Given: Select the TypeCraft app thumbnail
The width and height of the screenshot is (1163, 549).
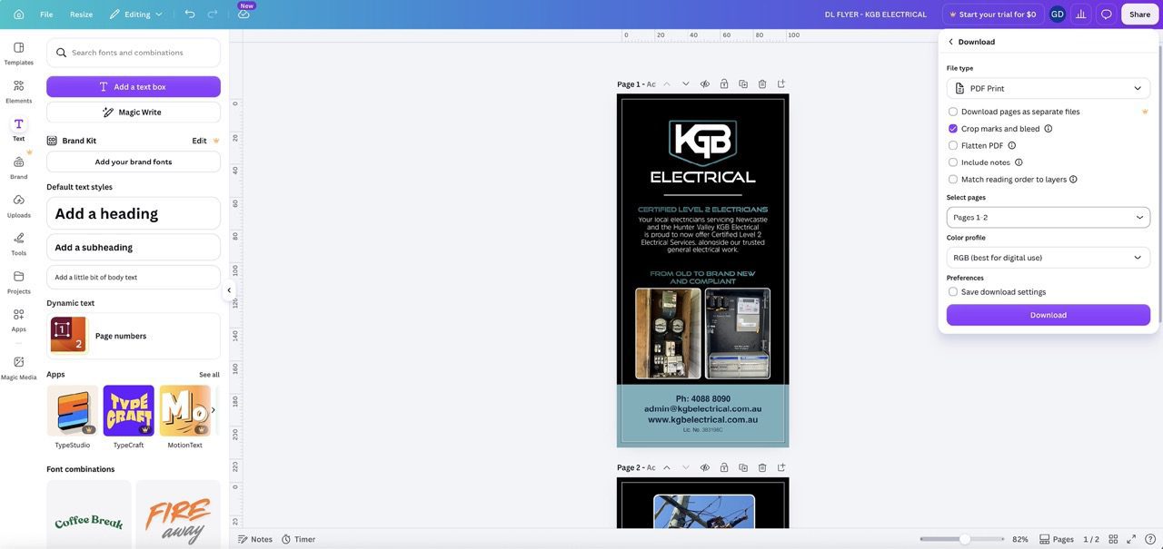Looking at the screenshot, I should [128, 411].
